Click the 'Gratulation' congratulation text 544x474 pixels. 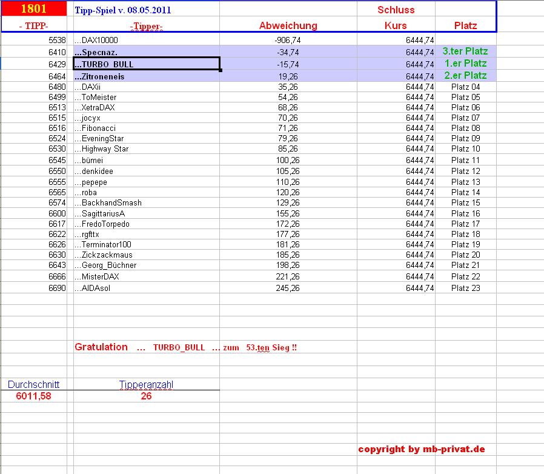tap(101, 347)
